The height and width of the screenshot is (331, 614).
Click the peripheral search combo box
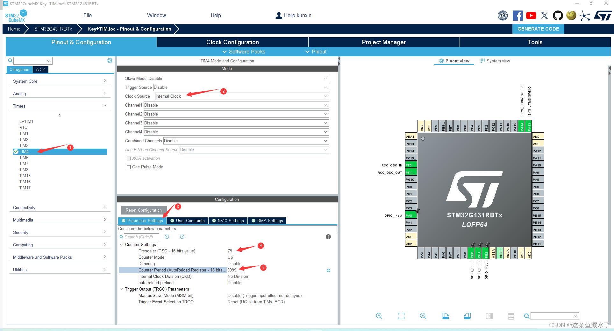pos(33,60)
